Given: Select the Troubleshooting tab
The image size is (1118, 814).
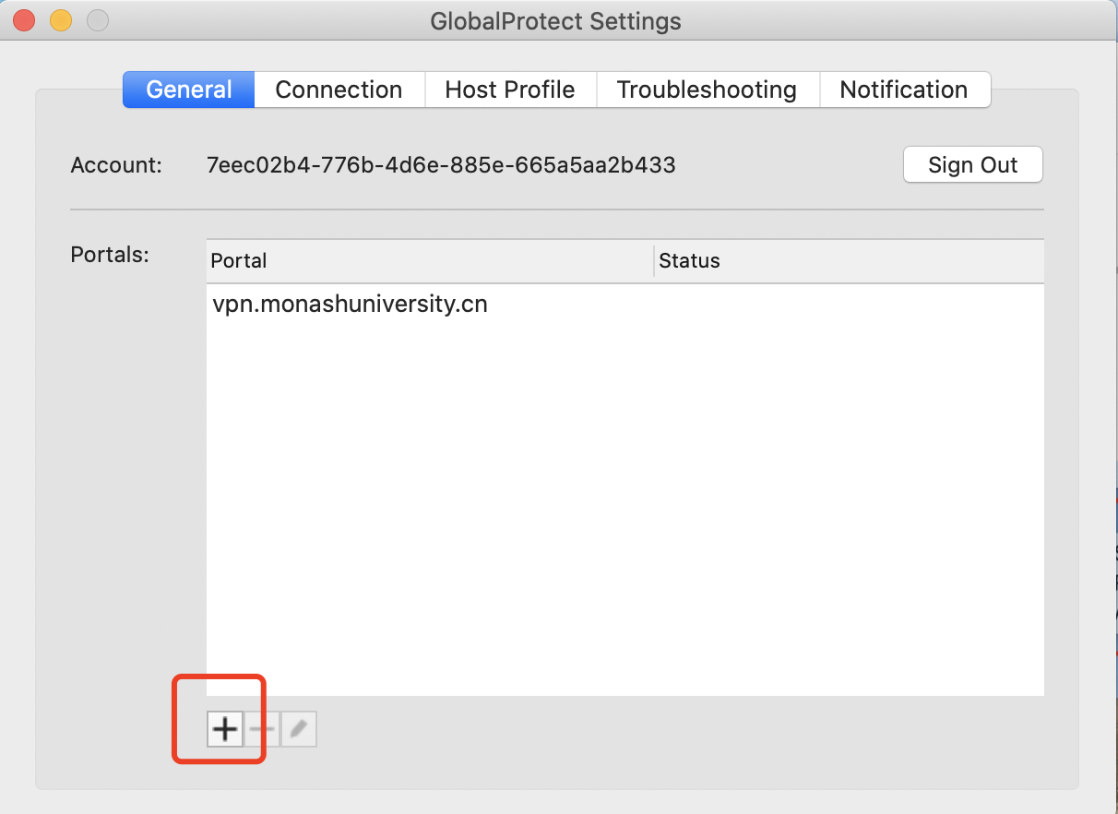Looking at the screenshot, I should (707, 90).
